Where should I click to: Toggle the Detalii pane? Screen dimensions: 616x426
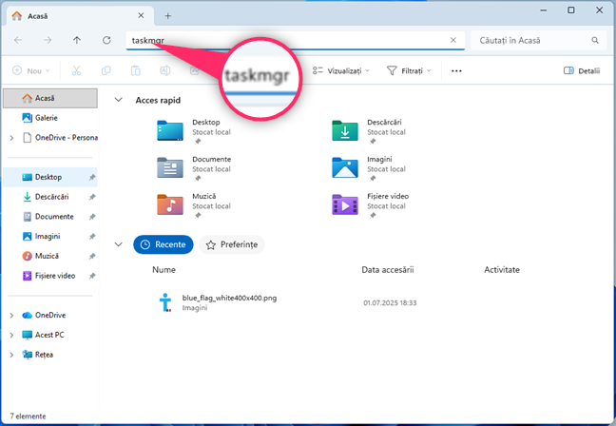(582, 70)
